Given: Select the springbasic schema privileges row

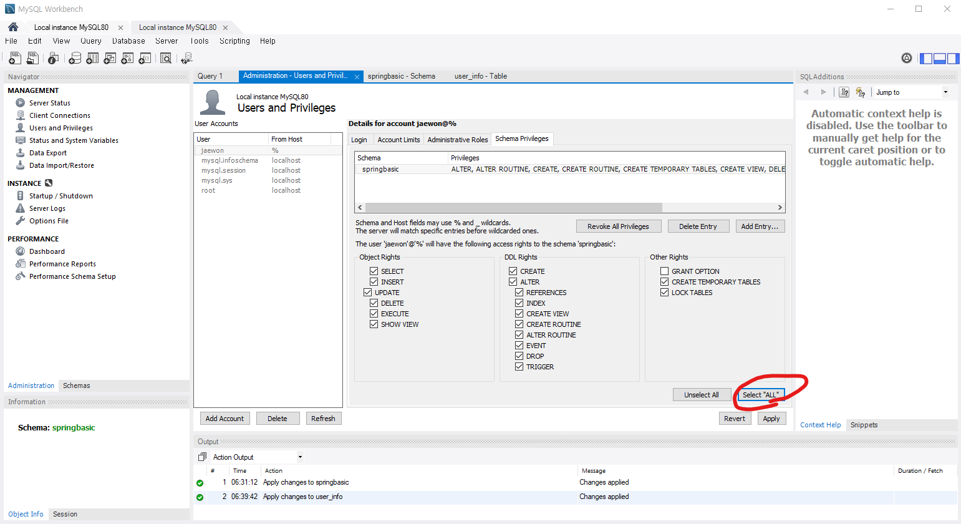Looking at the screenshot, I should click(570, 169).
